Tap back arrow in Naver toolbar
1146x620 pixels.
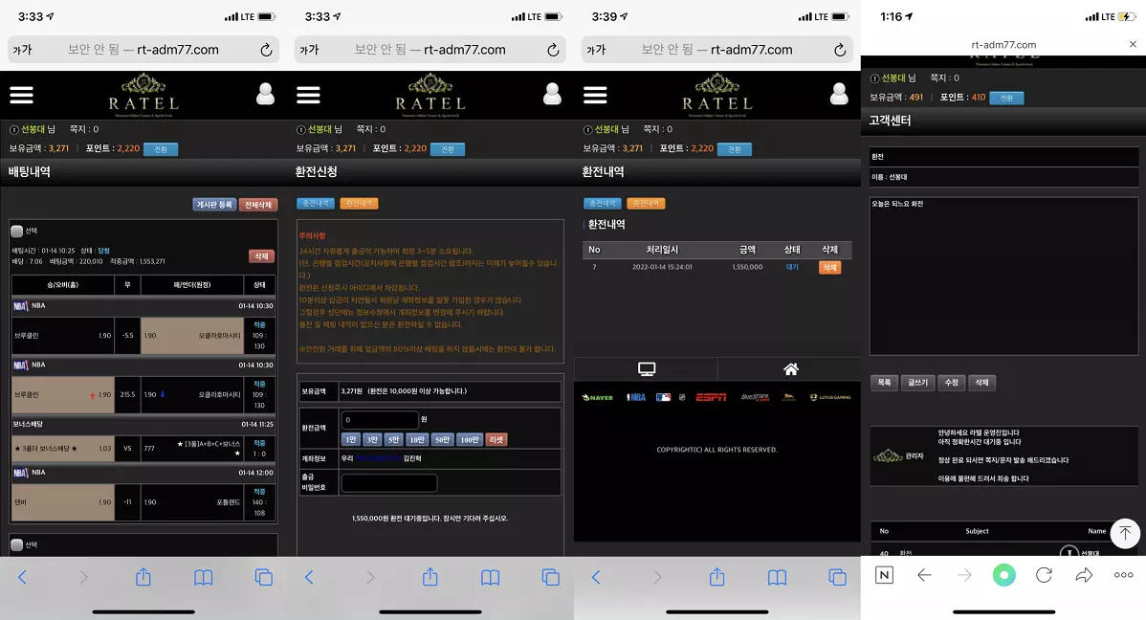click(924, 575)
